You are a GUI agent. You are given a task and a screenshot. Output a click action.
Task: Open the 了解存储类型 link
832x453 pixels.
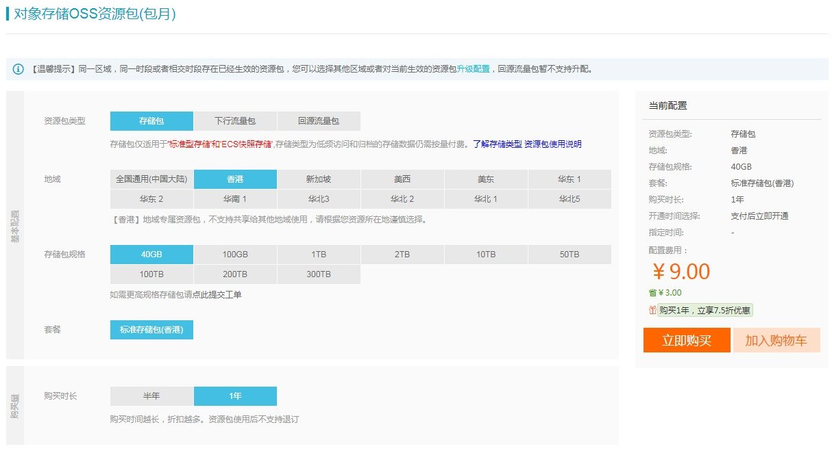click(498, 144)
